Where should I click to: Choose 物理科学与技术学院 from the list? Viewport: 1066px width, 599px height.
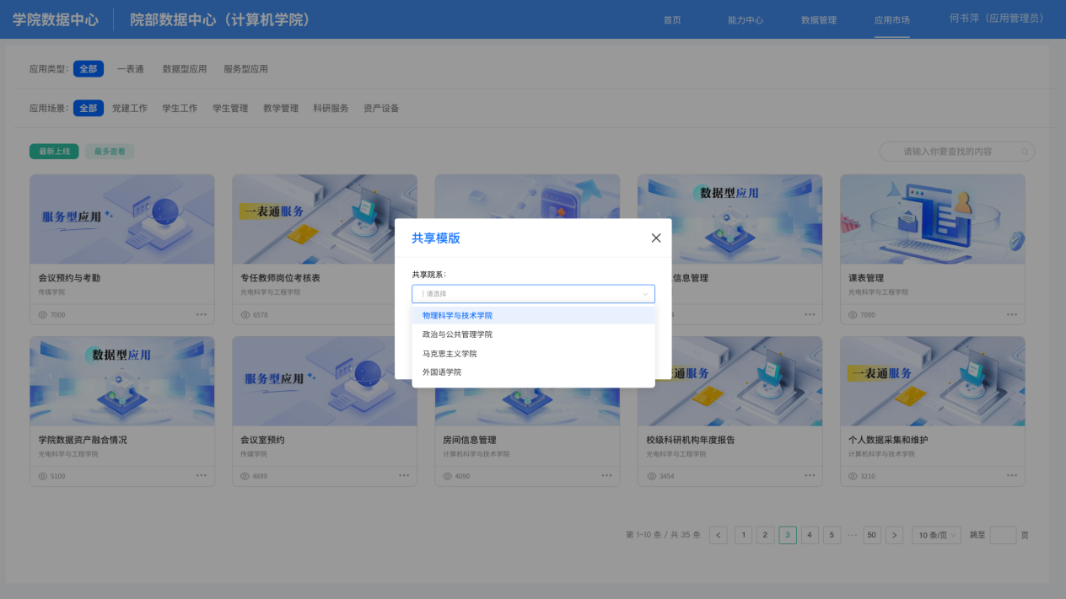coord(533,315)
